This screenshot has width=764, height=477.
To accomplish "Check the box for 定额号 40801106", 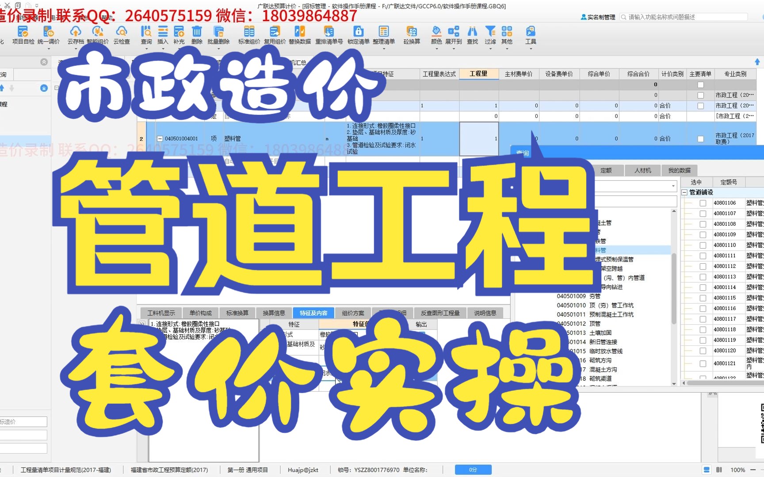I will click(703, 202).
